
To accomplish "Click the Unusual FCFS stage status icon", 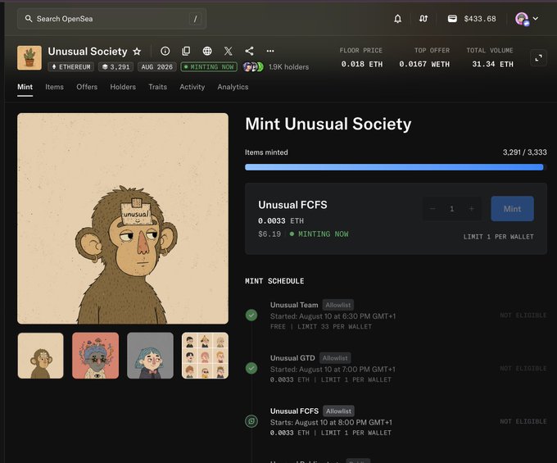I will tap(251, 421).
